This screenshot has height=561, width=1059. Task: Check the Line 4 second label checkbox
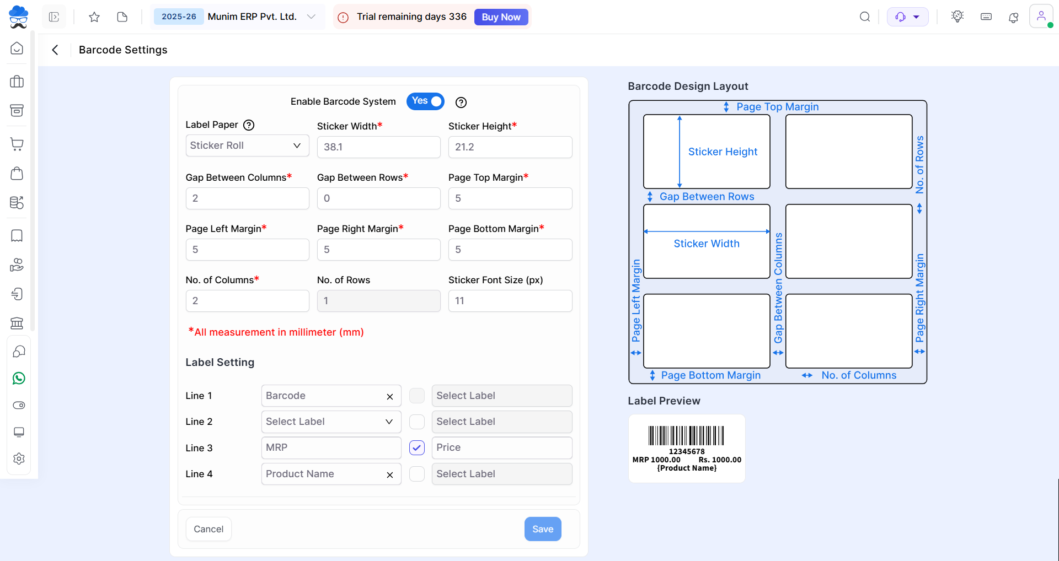coord(417,474)
